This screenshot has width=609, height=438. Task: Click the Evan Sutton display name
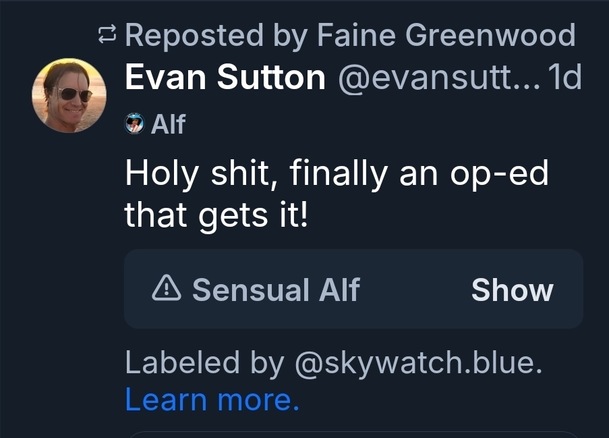[225, 79]
